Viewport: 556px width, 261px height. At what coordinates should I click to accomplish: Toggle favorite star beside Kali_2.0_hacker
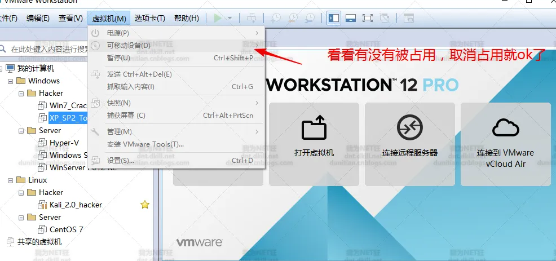(145, 205)
